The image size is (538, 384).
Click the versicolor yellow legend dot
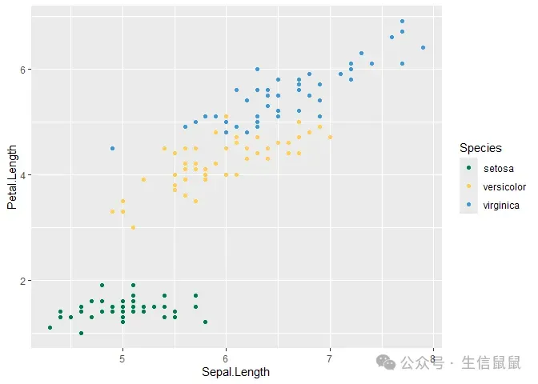pyautogui.click(x=468, y=186)
